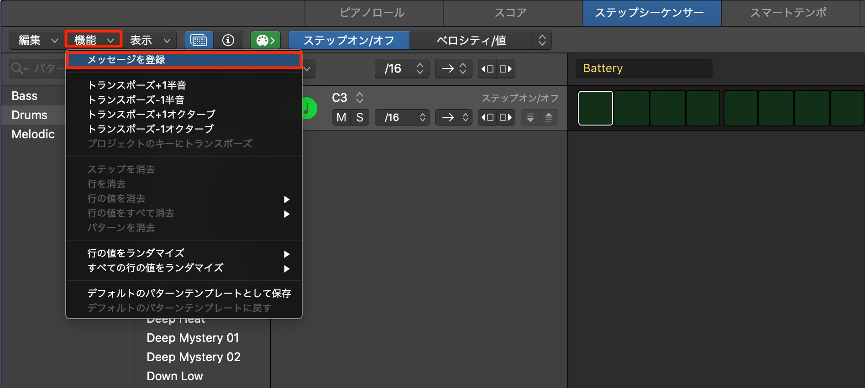Toggle the second step on C3 row
The height and width of the screenshot is (388, 865).
[x=632, y=108]
